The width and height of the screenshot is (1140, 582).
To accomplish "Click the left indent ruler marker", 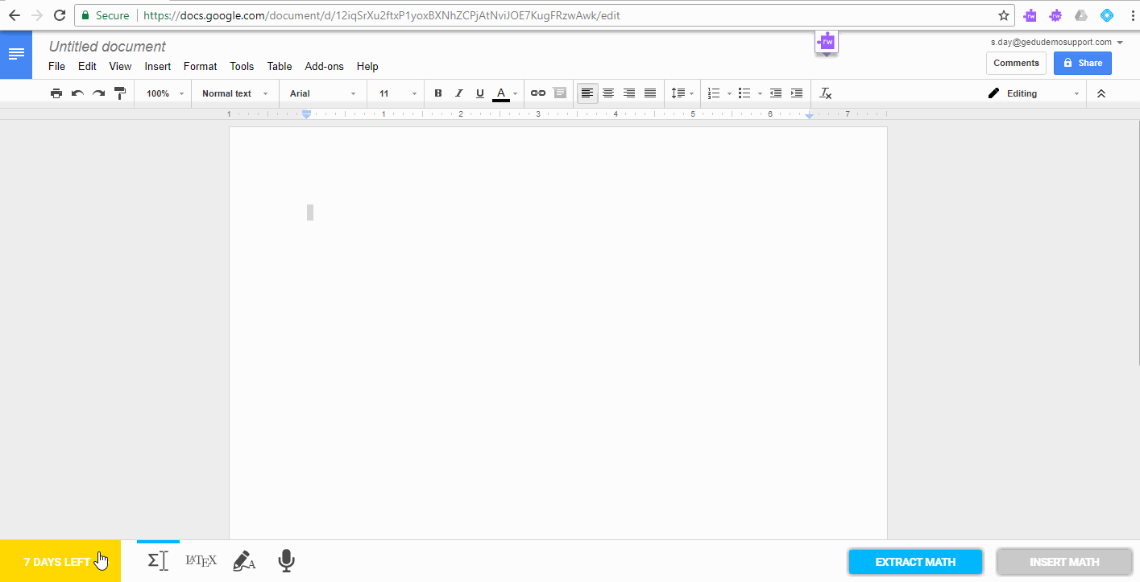I will tap(306, 115).
